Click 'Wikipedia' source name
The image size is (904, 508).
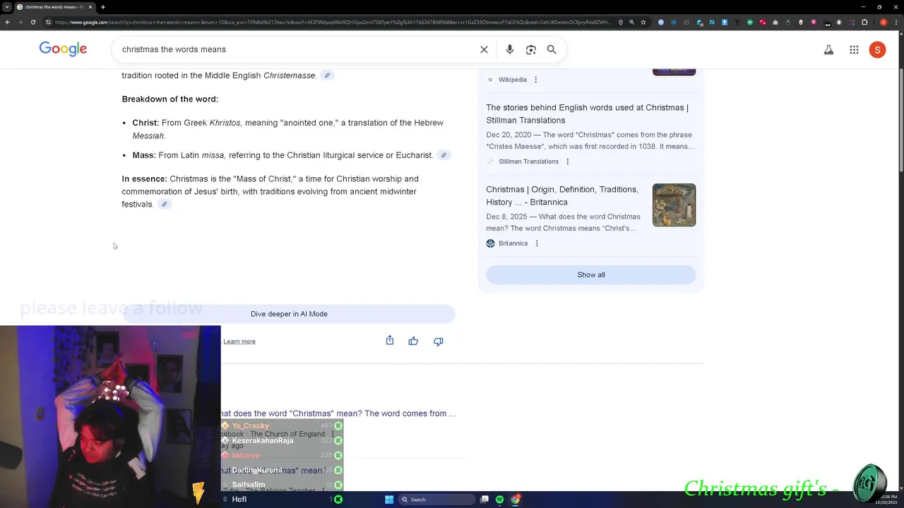click(513, 80)
